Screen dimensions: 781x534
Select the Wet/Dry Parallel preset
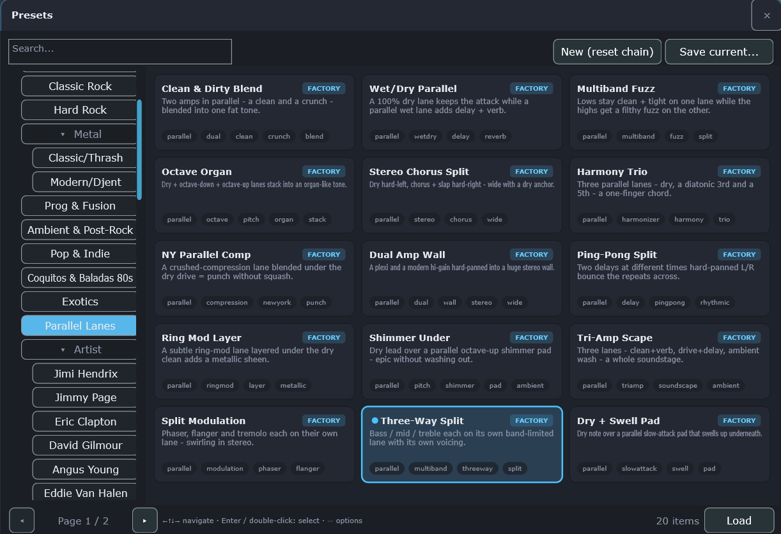462,112
